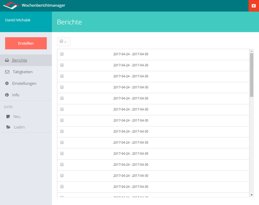The height and width of the screenshot is (205, 259).
Task: Check the first report row checkbox
Action: 62,54
